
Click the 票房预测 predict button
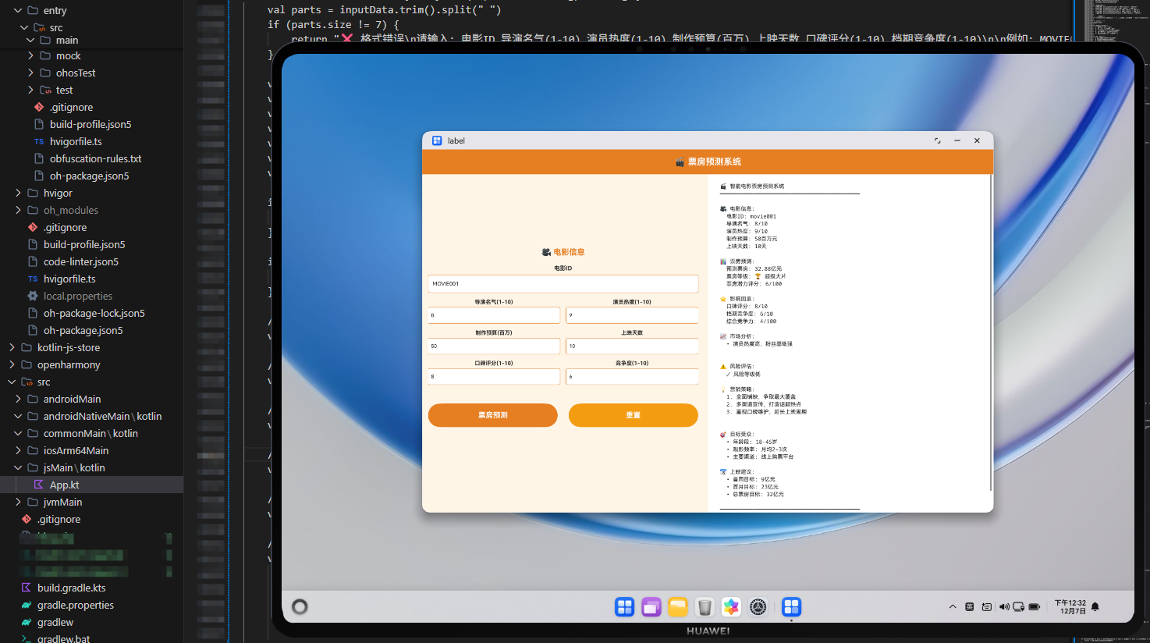click(493, 415)
